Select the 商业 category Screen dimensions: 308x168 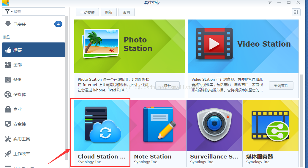click(x=34, y=109)
